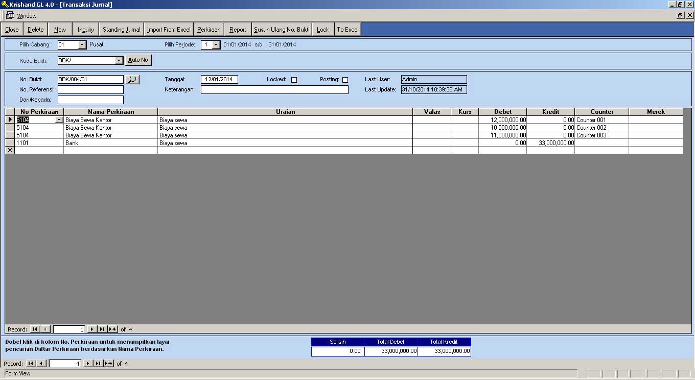Open Standing Jurnal
This screenshot has width=695, height=380.
[121, 30]
